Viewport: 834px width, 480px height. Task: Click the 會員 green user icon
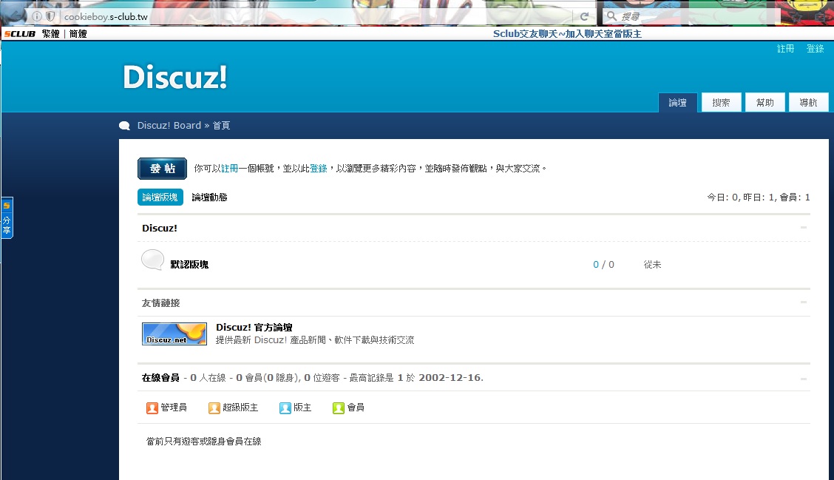pos(339,408)
